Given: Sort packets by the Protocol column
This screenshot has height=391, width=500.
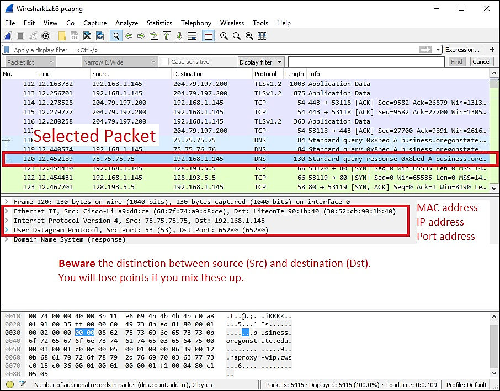Looking at the screenshot, I should [267, 74].
